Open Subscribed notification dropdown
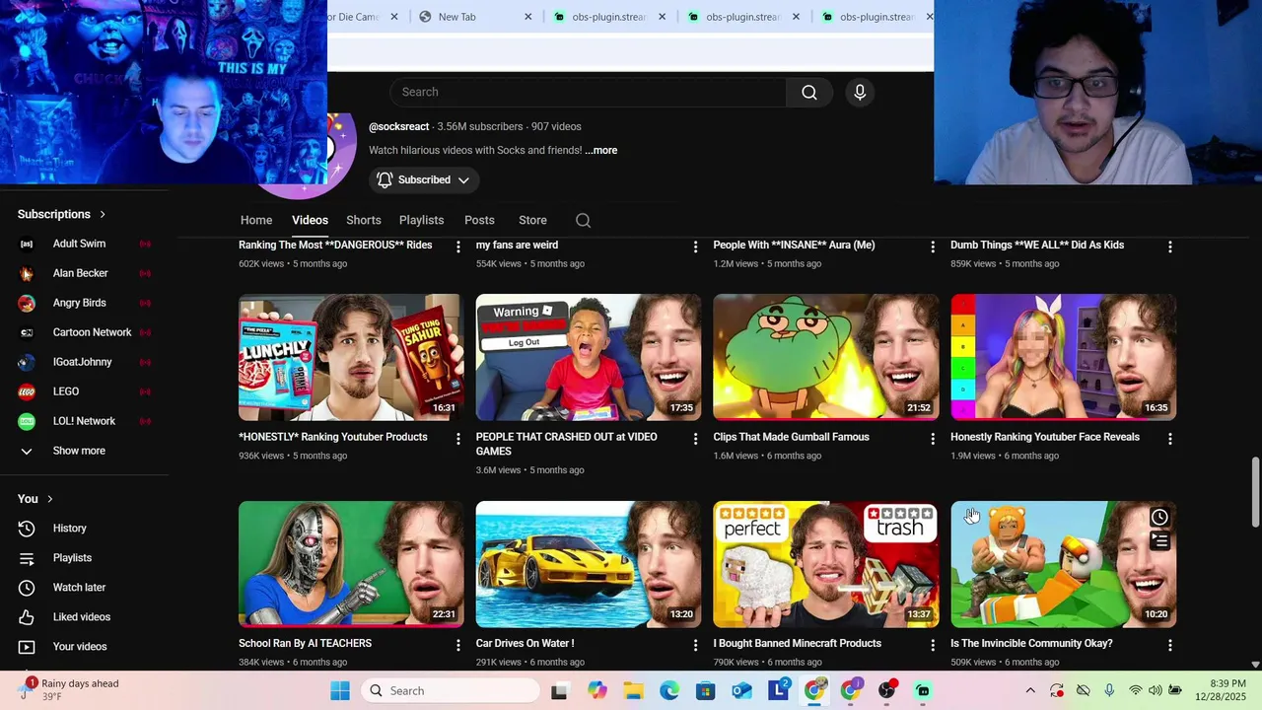1262x710 pixels. (424, 179)
